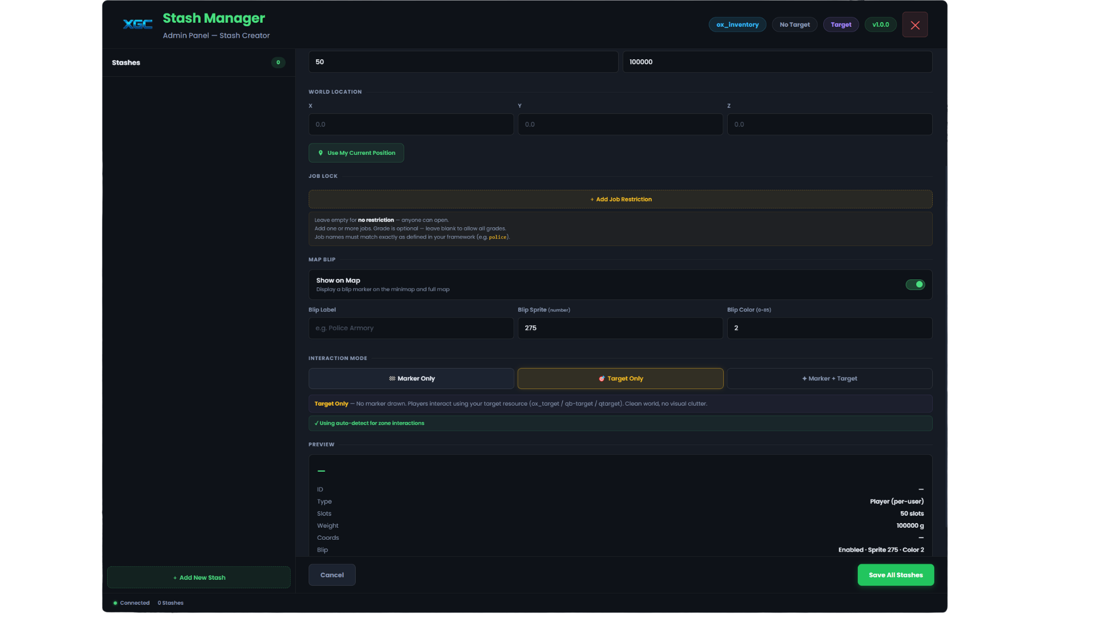1096x617 pixels.
Task: Select the Target Only interaction mode
Action: pos(620,378)
